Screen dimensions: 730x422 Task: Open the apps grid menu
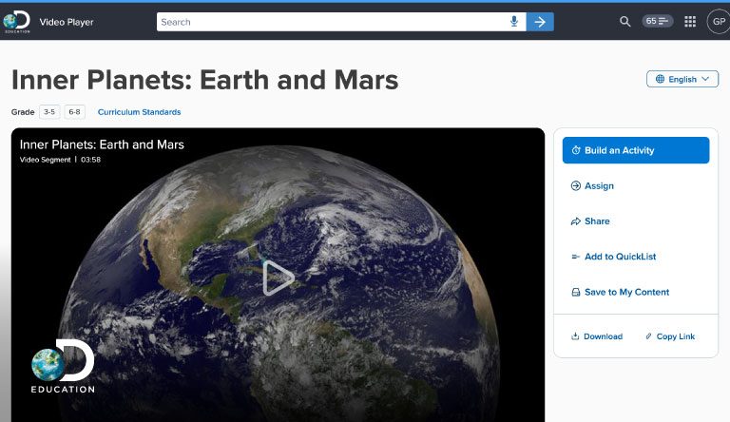[x=690, y=21]
